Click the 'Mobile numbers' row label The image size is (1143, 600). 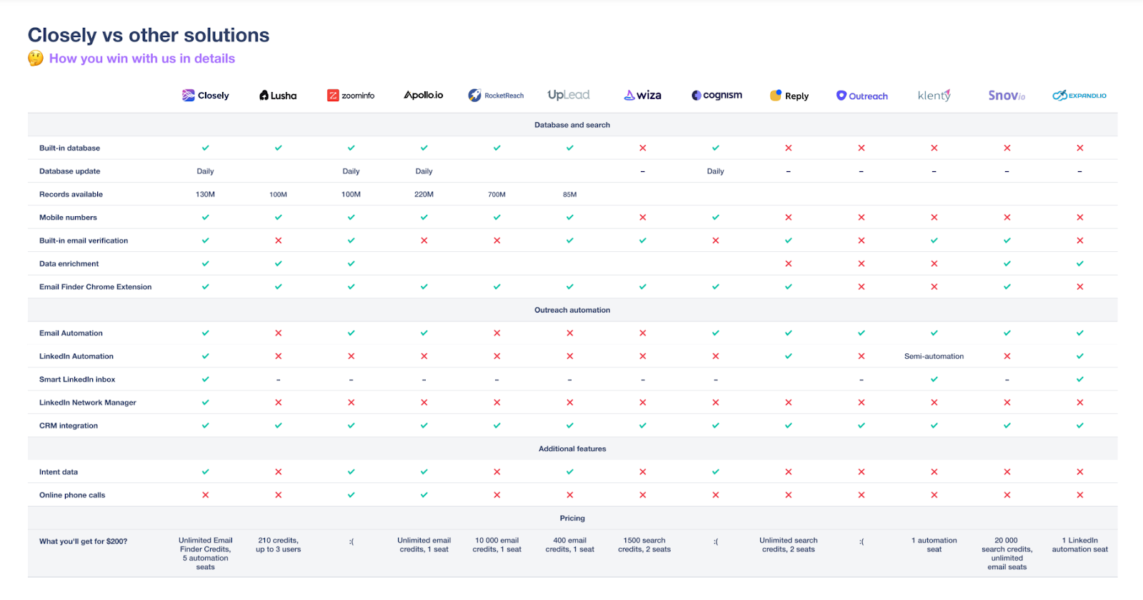68,218
